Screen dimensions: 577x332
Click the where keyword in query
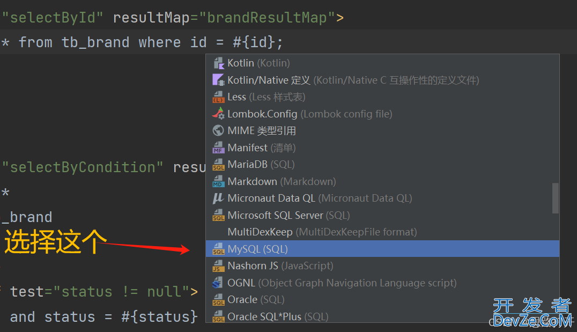point(160,42)
